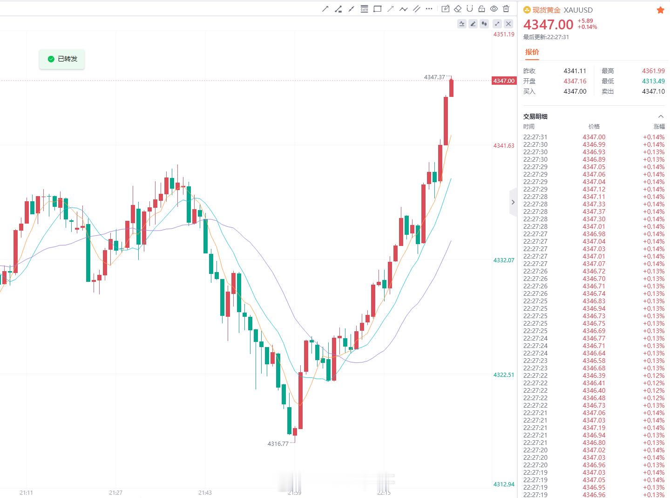Collapse the 交易明细 section chevron
The image size is (670, 498).
pyautogui.click(x=661, y=116)
